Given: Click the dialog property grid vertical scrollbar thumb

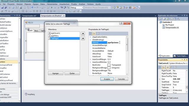Looking at the screenshot, I should [x=127, y=44].
